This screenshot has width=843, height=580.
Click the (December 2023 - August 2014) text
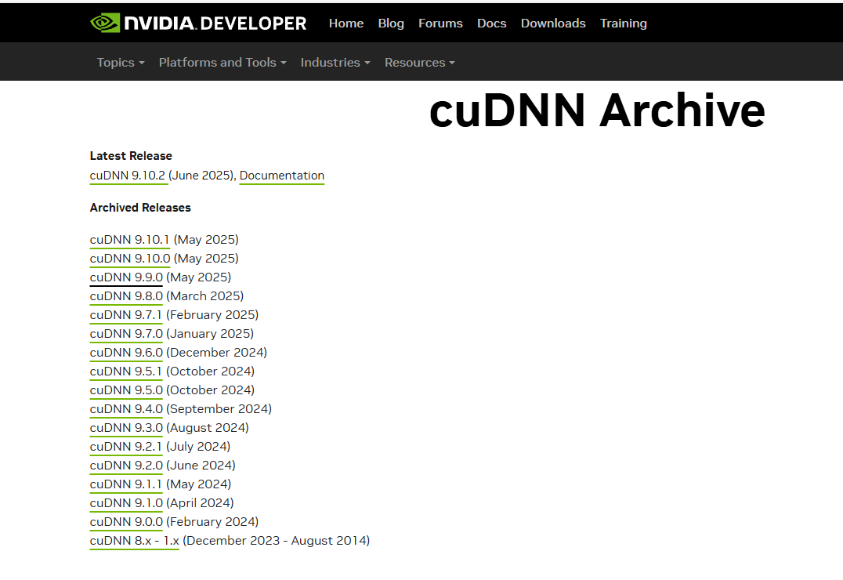click(x=277, y=541)
